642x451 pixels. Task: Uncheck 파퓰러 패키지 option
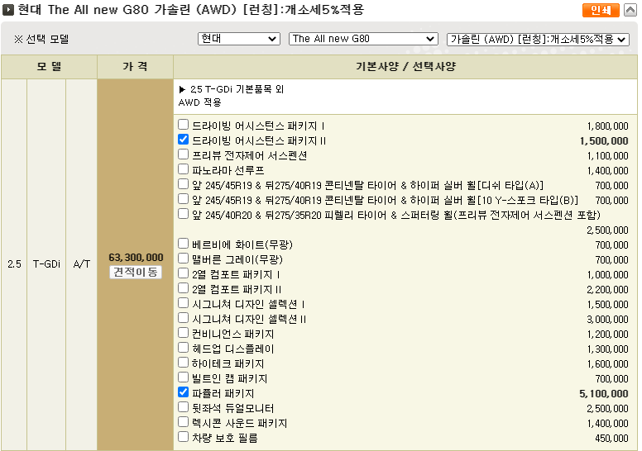pos(183,392)
